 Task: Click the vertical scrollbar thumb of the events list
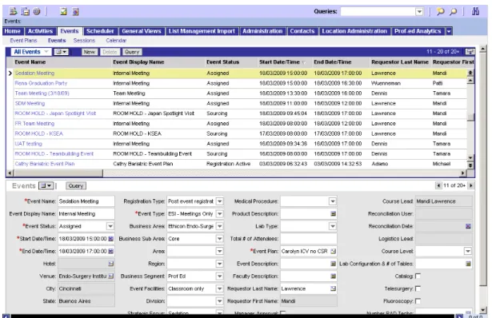pos(470,117)
